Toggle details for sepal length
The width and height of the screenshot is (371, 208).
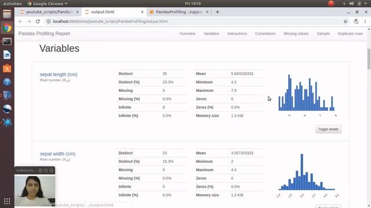[x=328, y=129]
